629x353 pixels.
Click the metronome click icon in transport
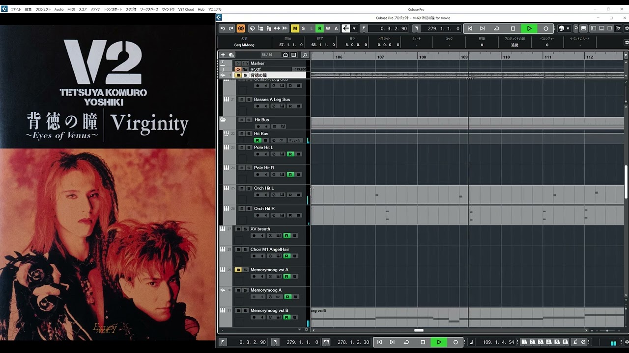(576, 342)
